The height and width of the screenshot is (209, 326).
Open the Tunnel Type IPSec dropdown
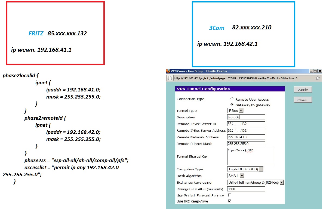click(x=241, y=111)
